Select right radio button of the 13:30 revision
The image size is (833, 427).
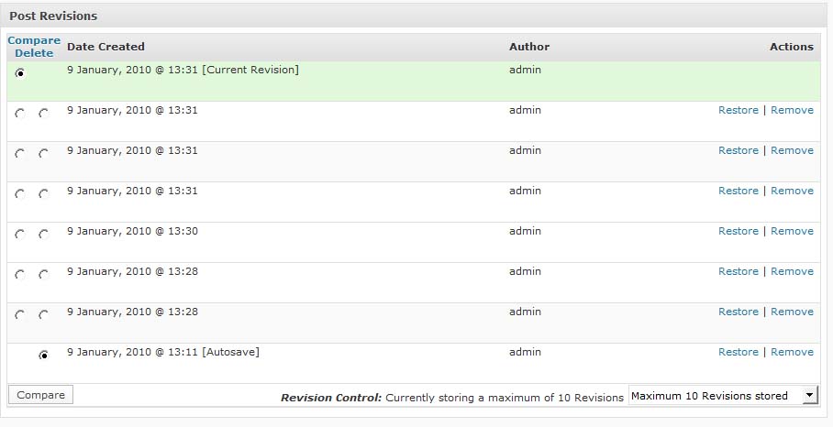coord(43,235)
